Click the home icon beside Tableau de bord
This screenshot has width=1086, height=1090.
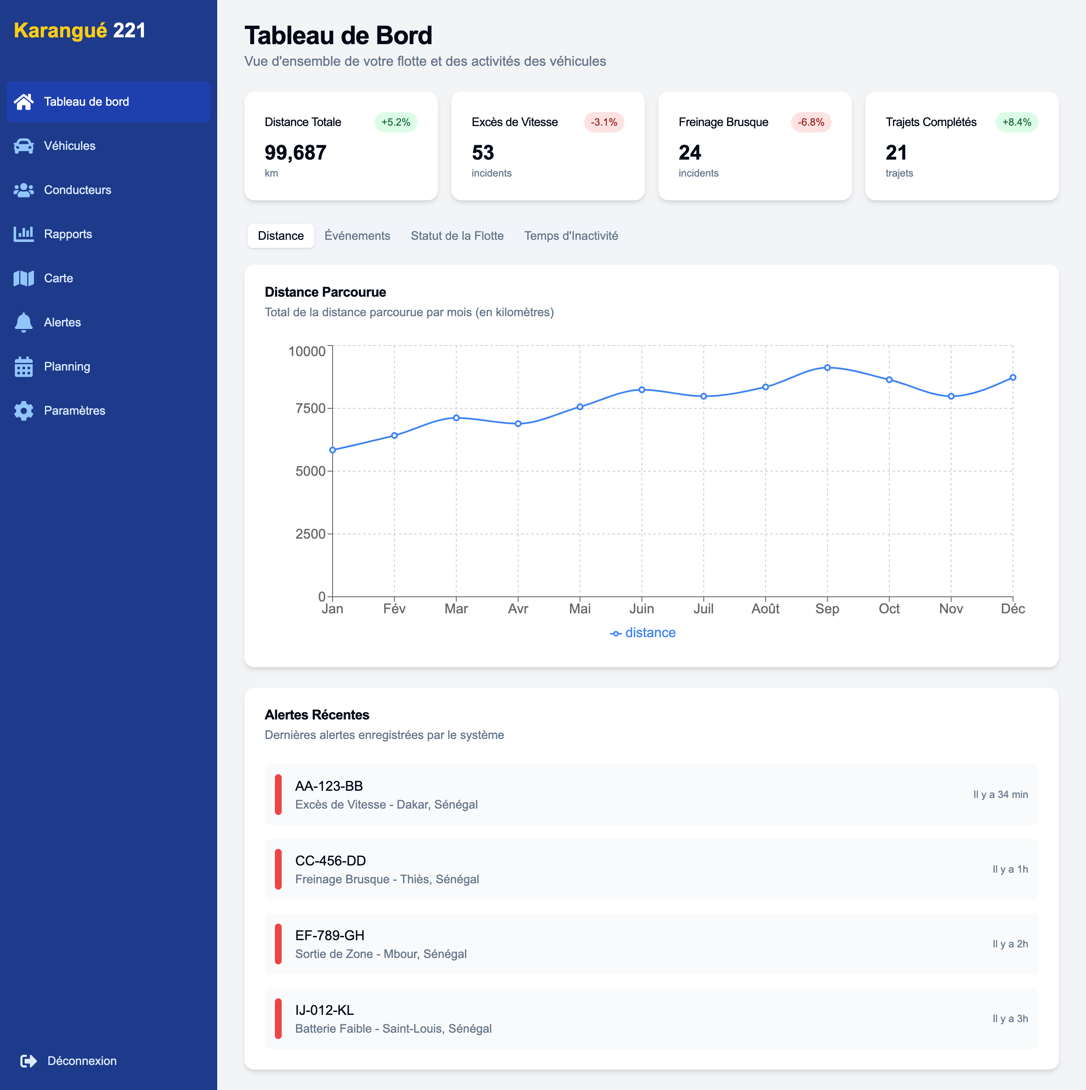pyautogui.click(x=24, y=101)
